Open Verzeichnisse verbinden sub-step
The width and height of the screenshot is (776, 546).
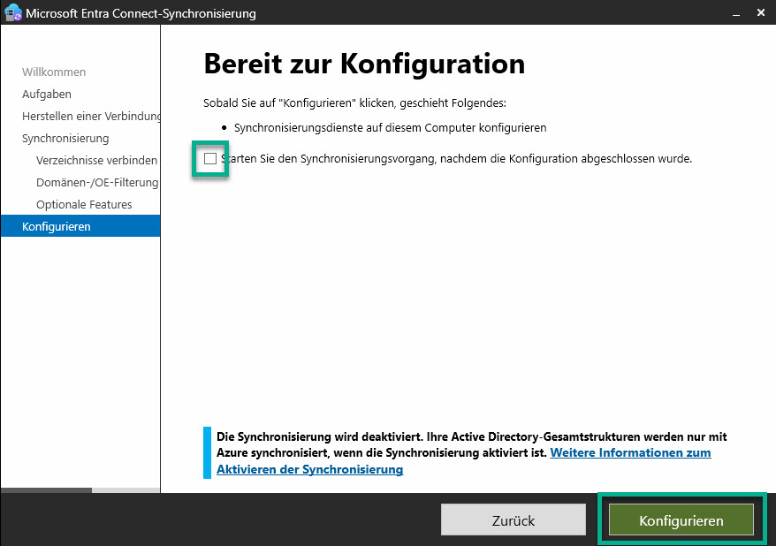pyautogui.click(x=96, y=160)
